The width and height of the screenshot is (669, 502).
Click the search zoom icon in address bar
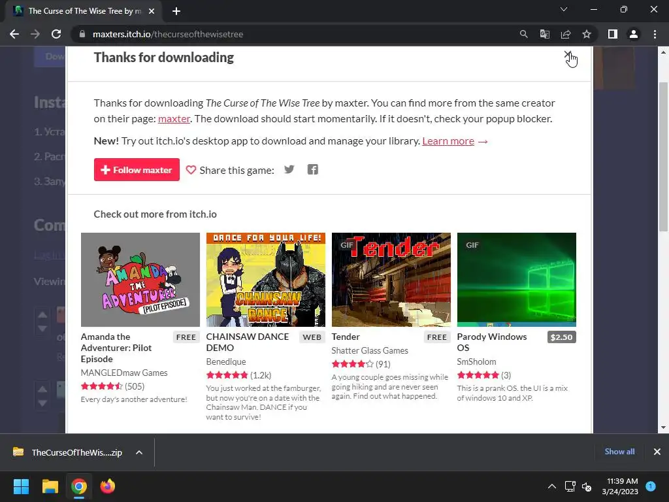tap(523, 34)
